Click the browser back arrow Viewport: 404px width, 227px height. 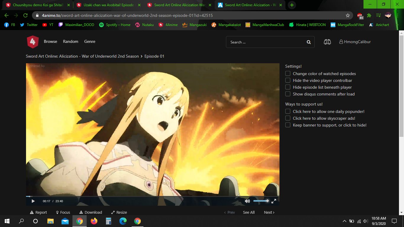(7, 15)
